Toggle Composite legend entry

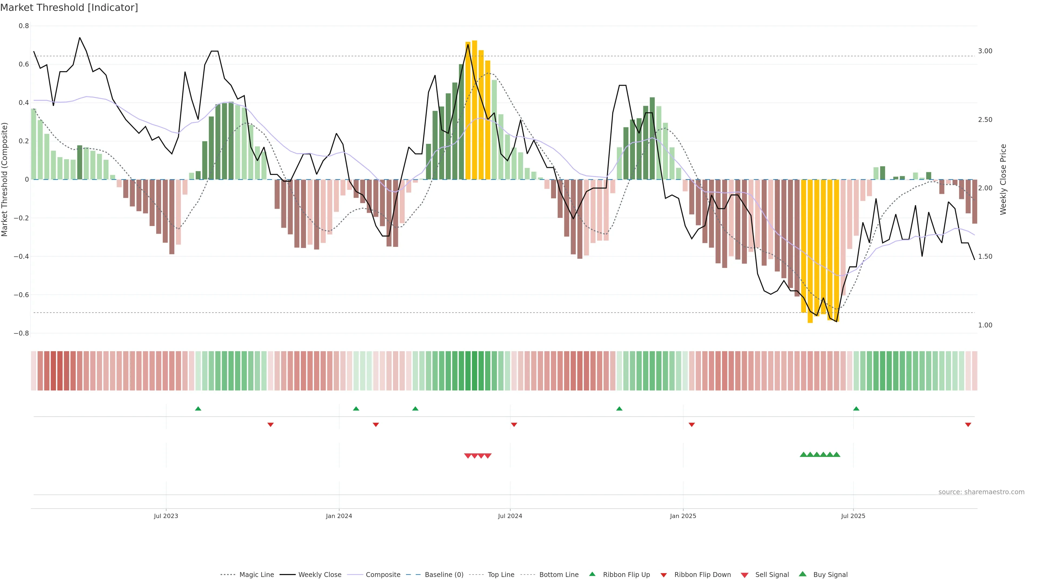(x=383, y=575)
